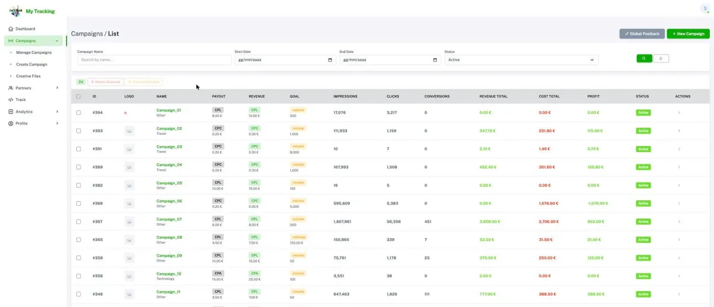Click the Start Date input field
The image size is (714, 307).
pyautogui.click(x=284, y=60)
